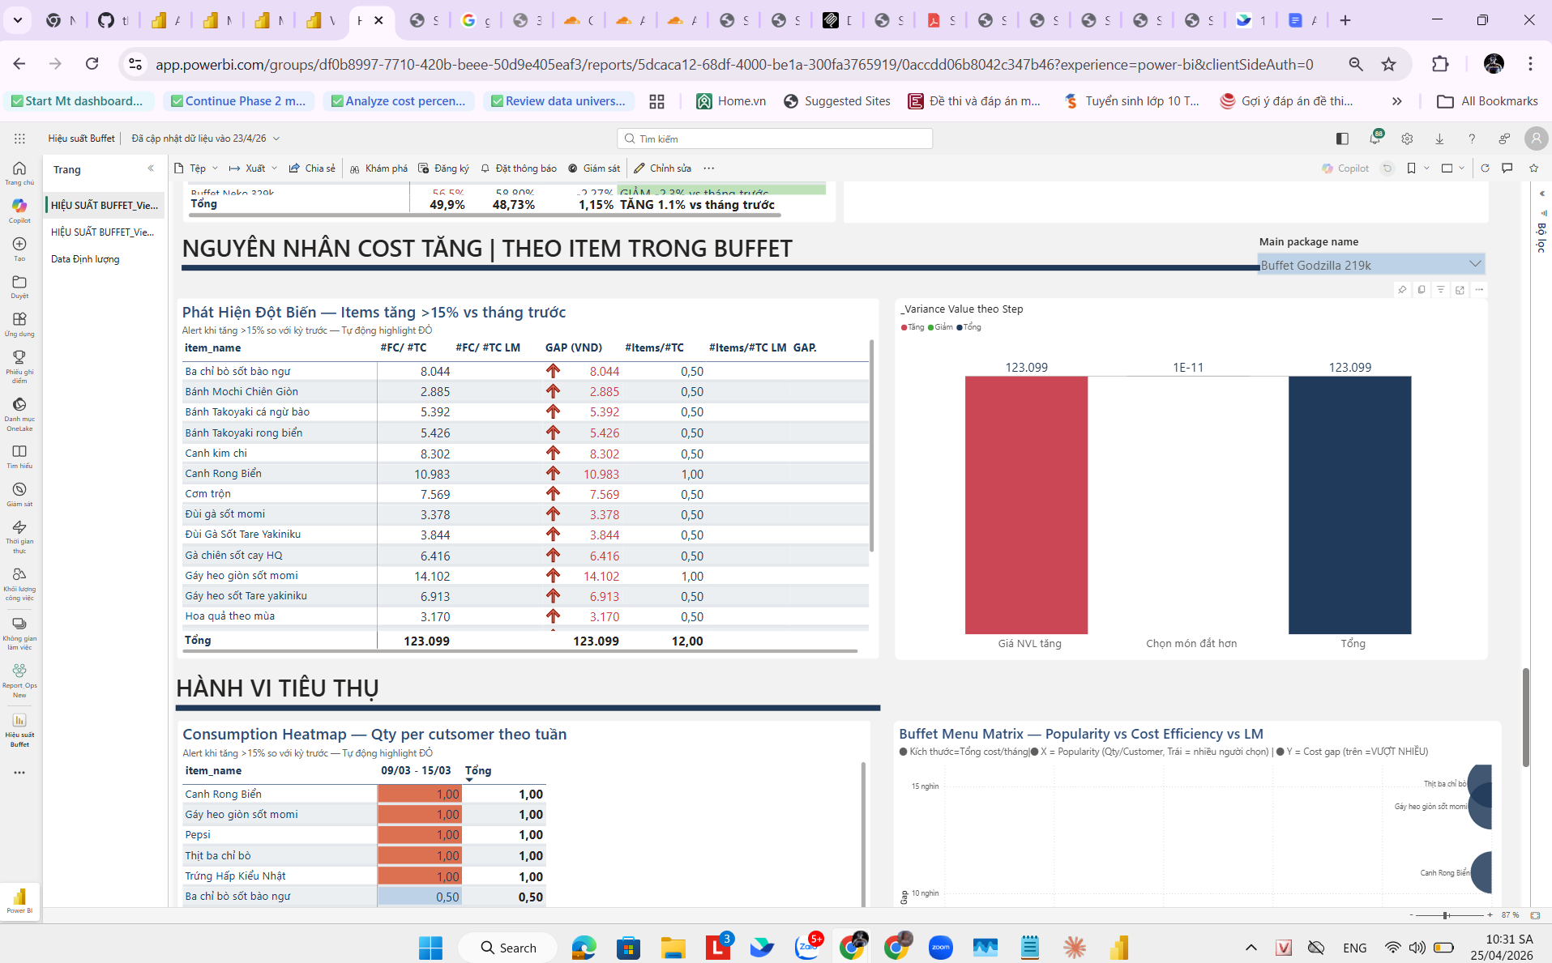The image size is (1552, 963).
Task: Click Chỉnh sửa to edit report
Action: pyautogui.click(x=663, y=168)
